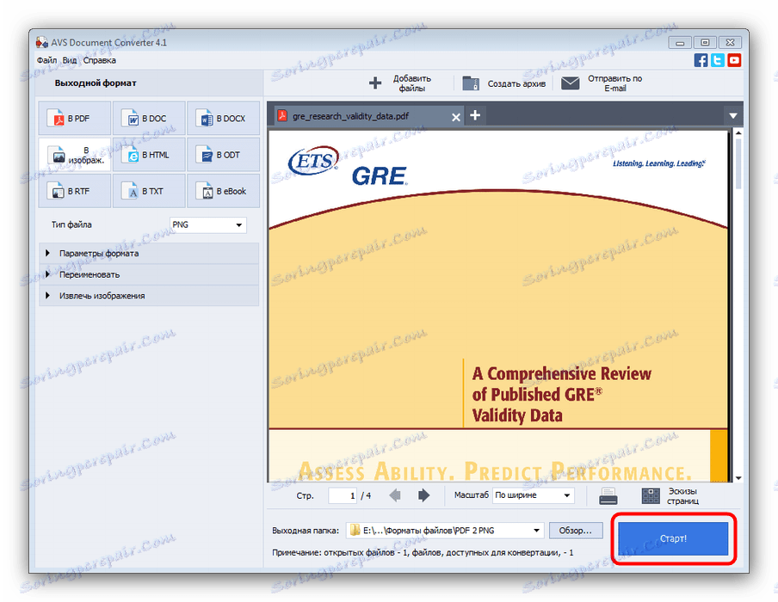
Task: Click the Browse output folder button
Action: (576, 531)
